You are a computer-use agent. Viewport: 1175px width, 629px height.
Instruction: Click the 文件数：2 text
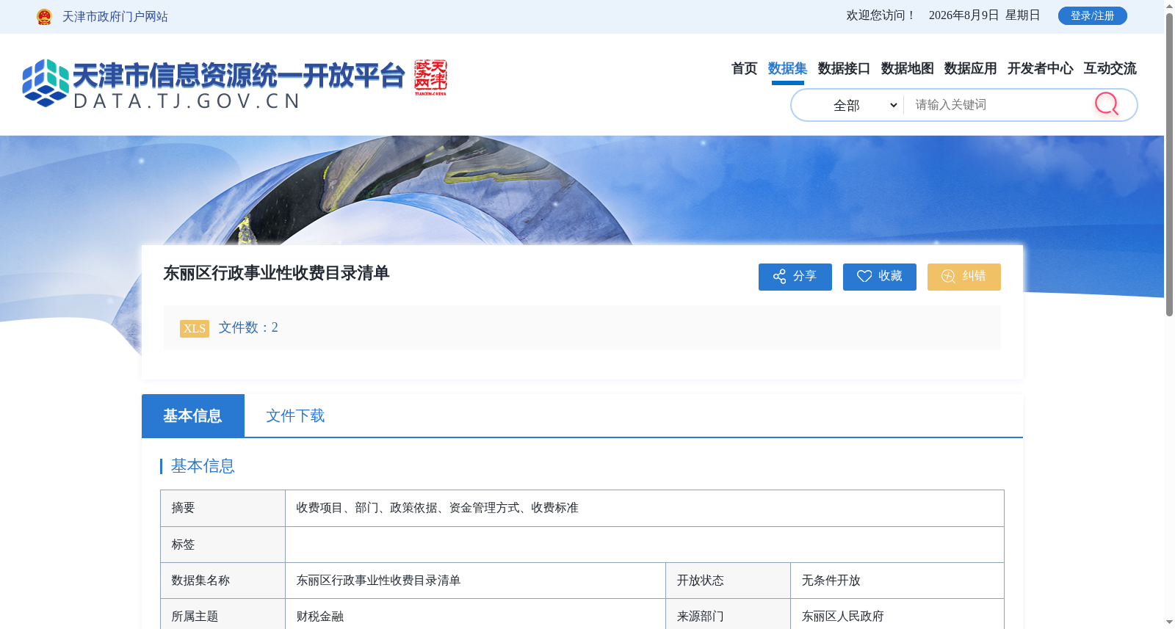point(248,327)
